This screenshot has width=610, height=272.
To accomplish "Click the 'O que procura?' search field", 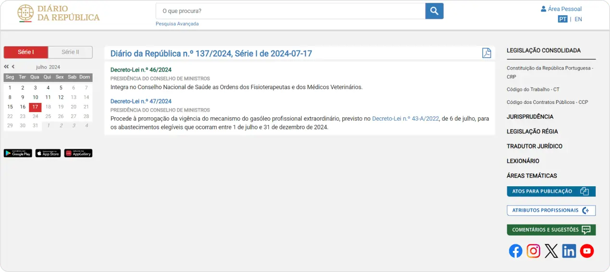I will 290,11.
